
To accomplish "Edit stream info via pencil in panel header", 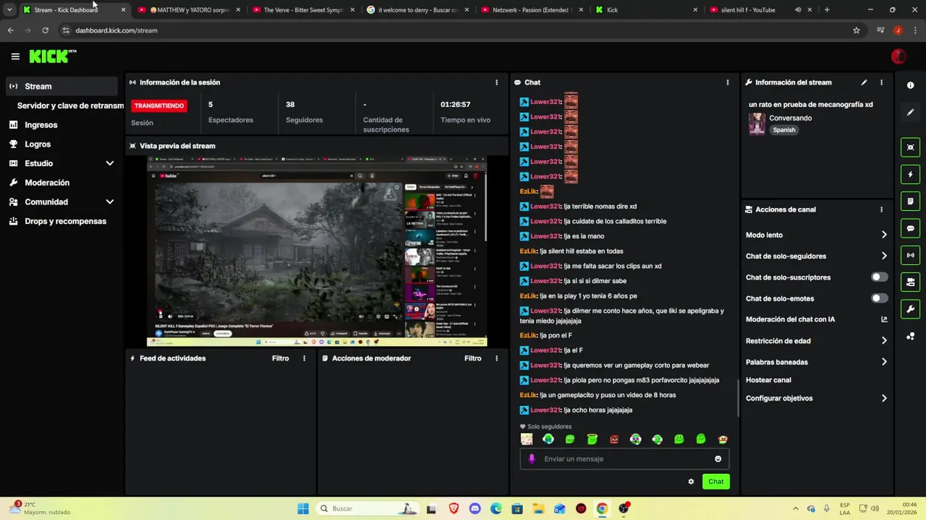I will pos(864,82).
